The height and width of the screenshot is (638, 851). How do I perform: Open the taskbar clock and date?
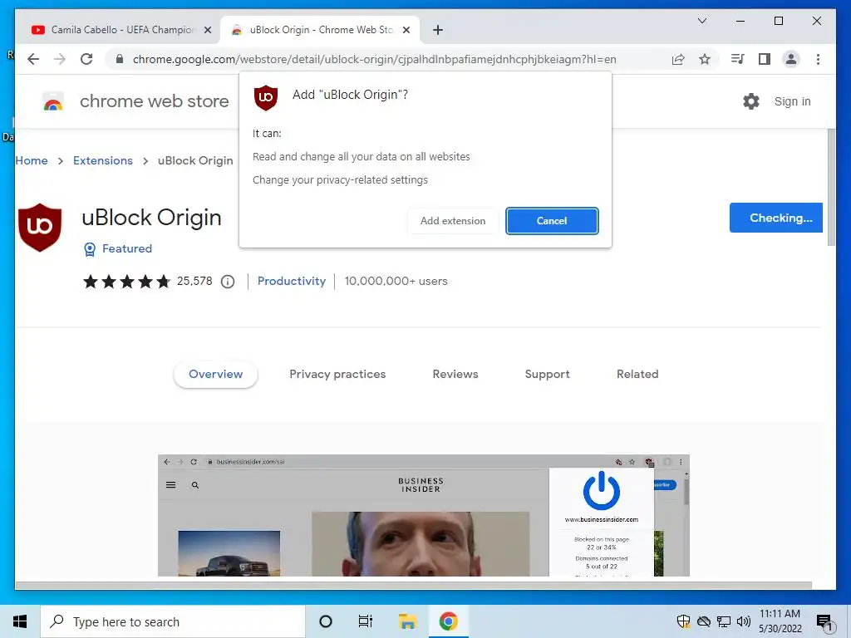(x=780, y=621)
